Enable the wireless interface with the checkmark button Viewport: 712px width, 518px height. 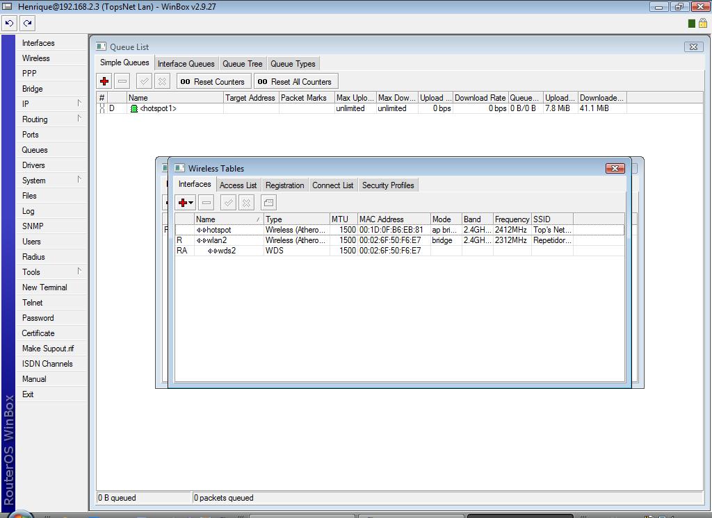coord(228,203)
